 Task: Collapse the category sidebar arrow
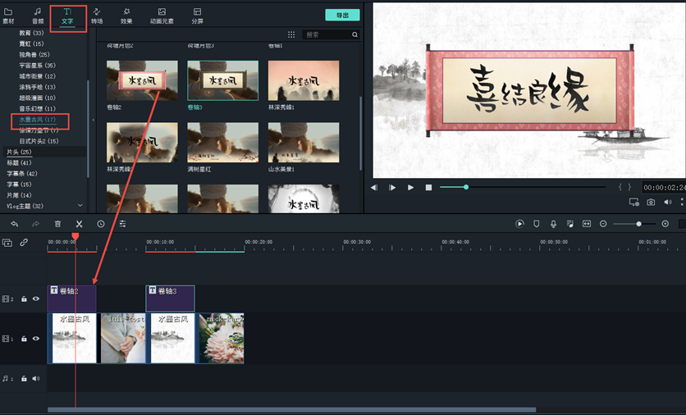tap(93, 120)
